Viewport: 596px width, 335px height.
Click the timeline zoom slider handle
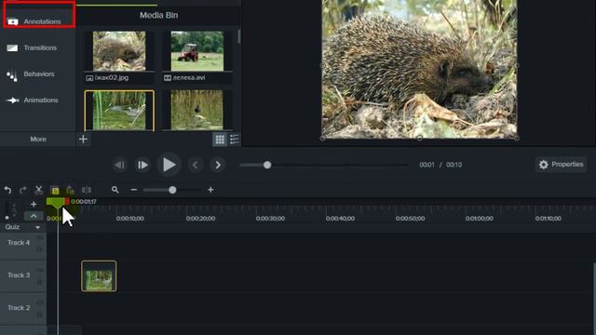point(172,190)
